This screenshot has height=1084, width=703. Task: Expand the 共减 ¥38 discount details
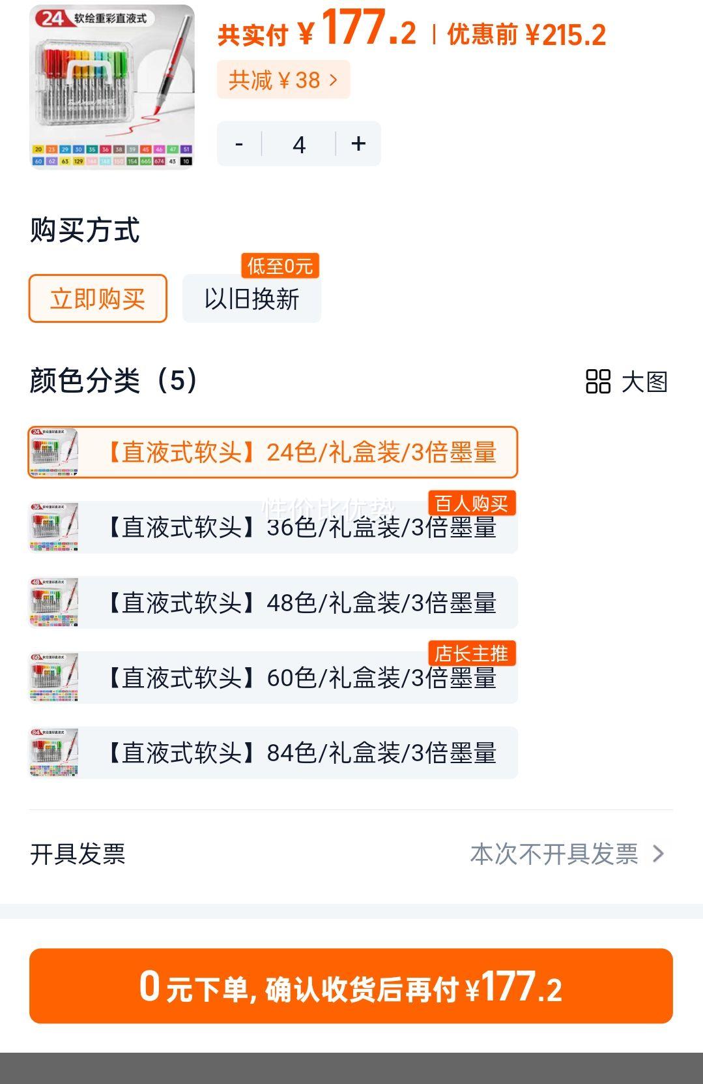pyautogui.click(x=283, y=80)
